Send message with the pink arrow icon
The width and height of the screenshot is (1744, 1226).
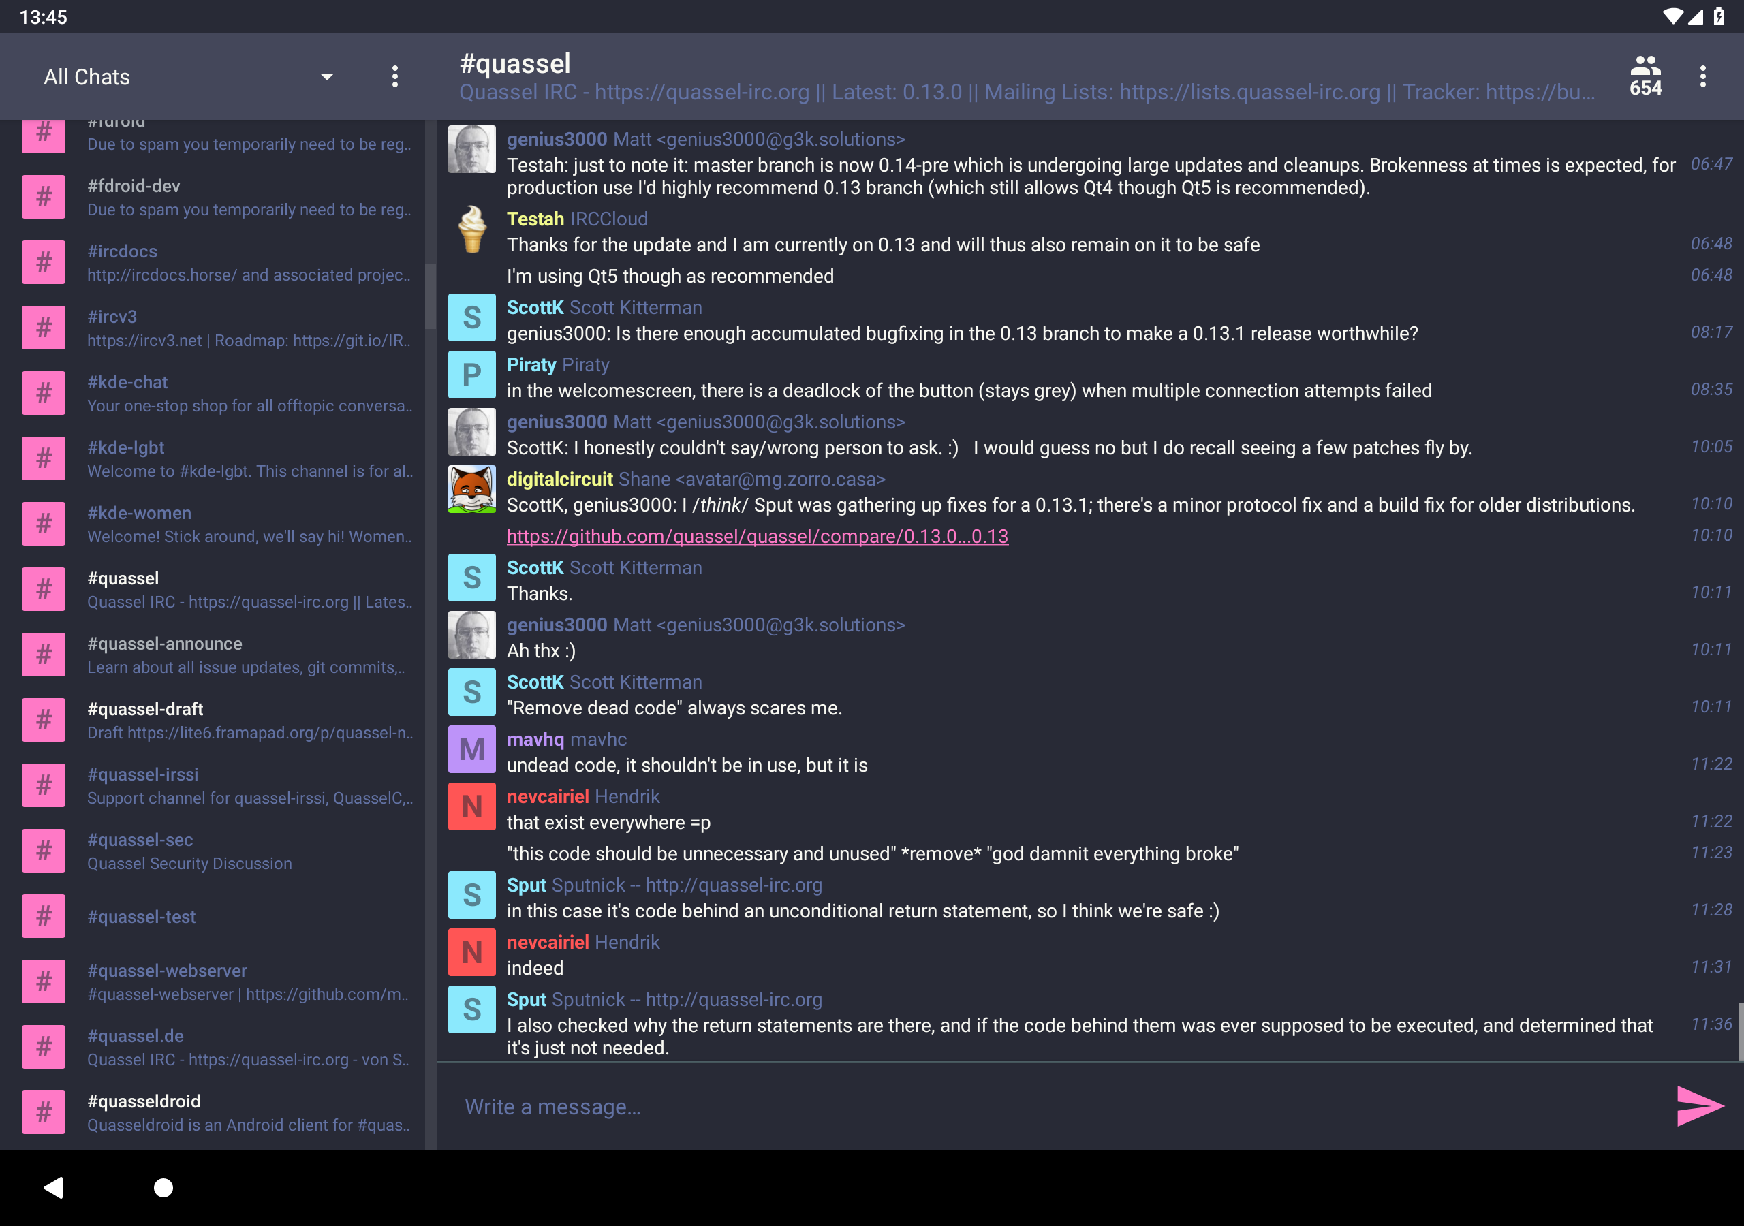point(1699,1106)
